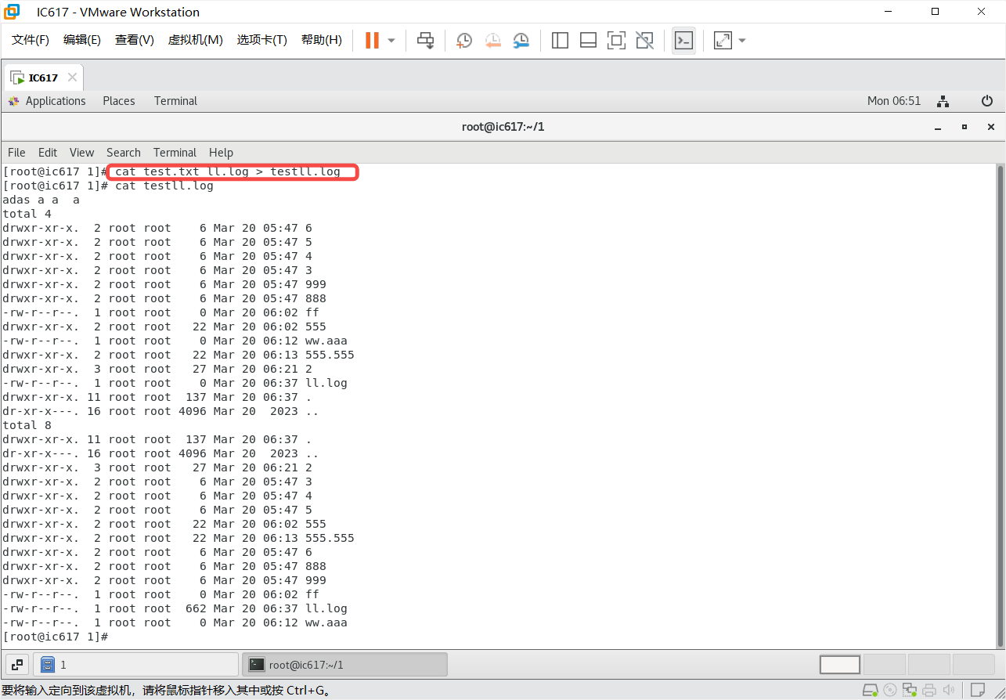This screenshot has height=700, width=1006.
Task: Click the VMware Workstation title bar logo
Action: pyautogui.click(x=13, y=12)
